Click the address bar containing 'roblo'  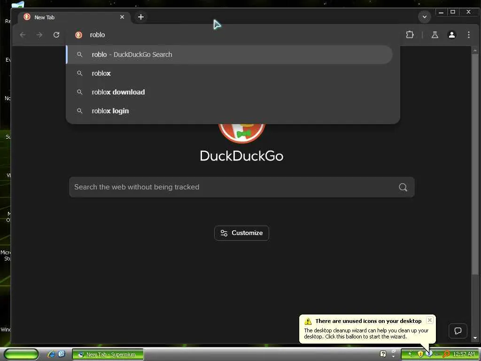point(233,35)
